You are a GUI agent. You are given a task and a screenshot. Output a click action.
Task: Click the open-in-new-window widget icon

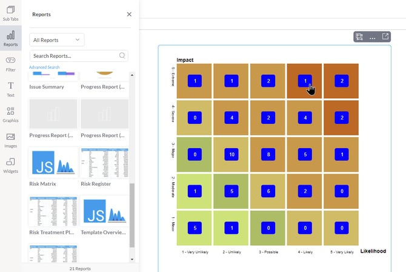385,37
